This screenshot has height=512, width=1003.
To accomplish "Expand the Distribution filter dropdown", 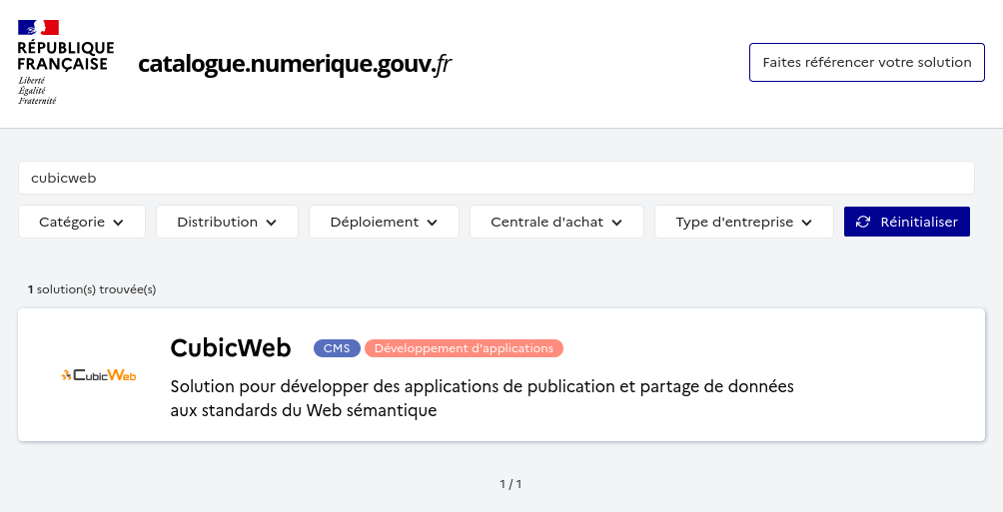I will pyautogui.click(x=227, y=222).
